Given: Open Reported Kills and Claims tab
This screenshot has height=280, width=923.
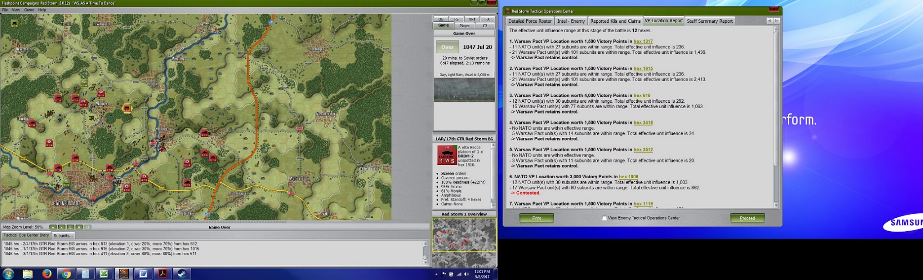Looking at the screenshot, I should tap(615, 21).
